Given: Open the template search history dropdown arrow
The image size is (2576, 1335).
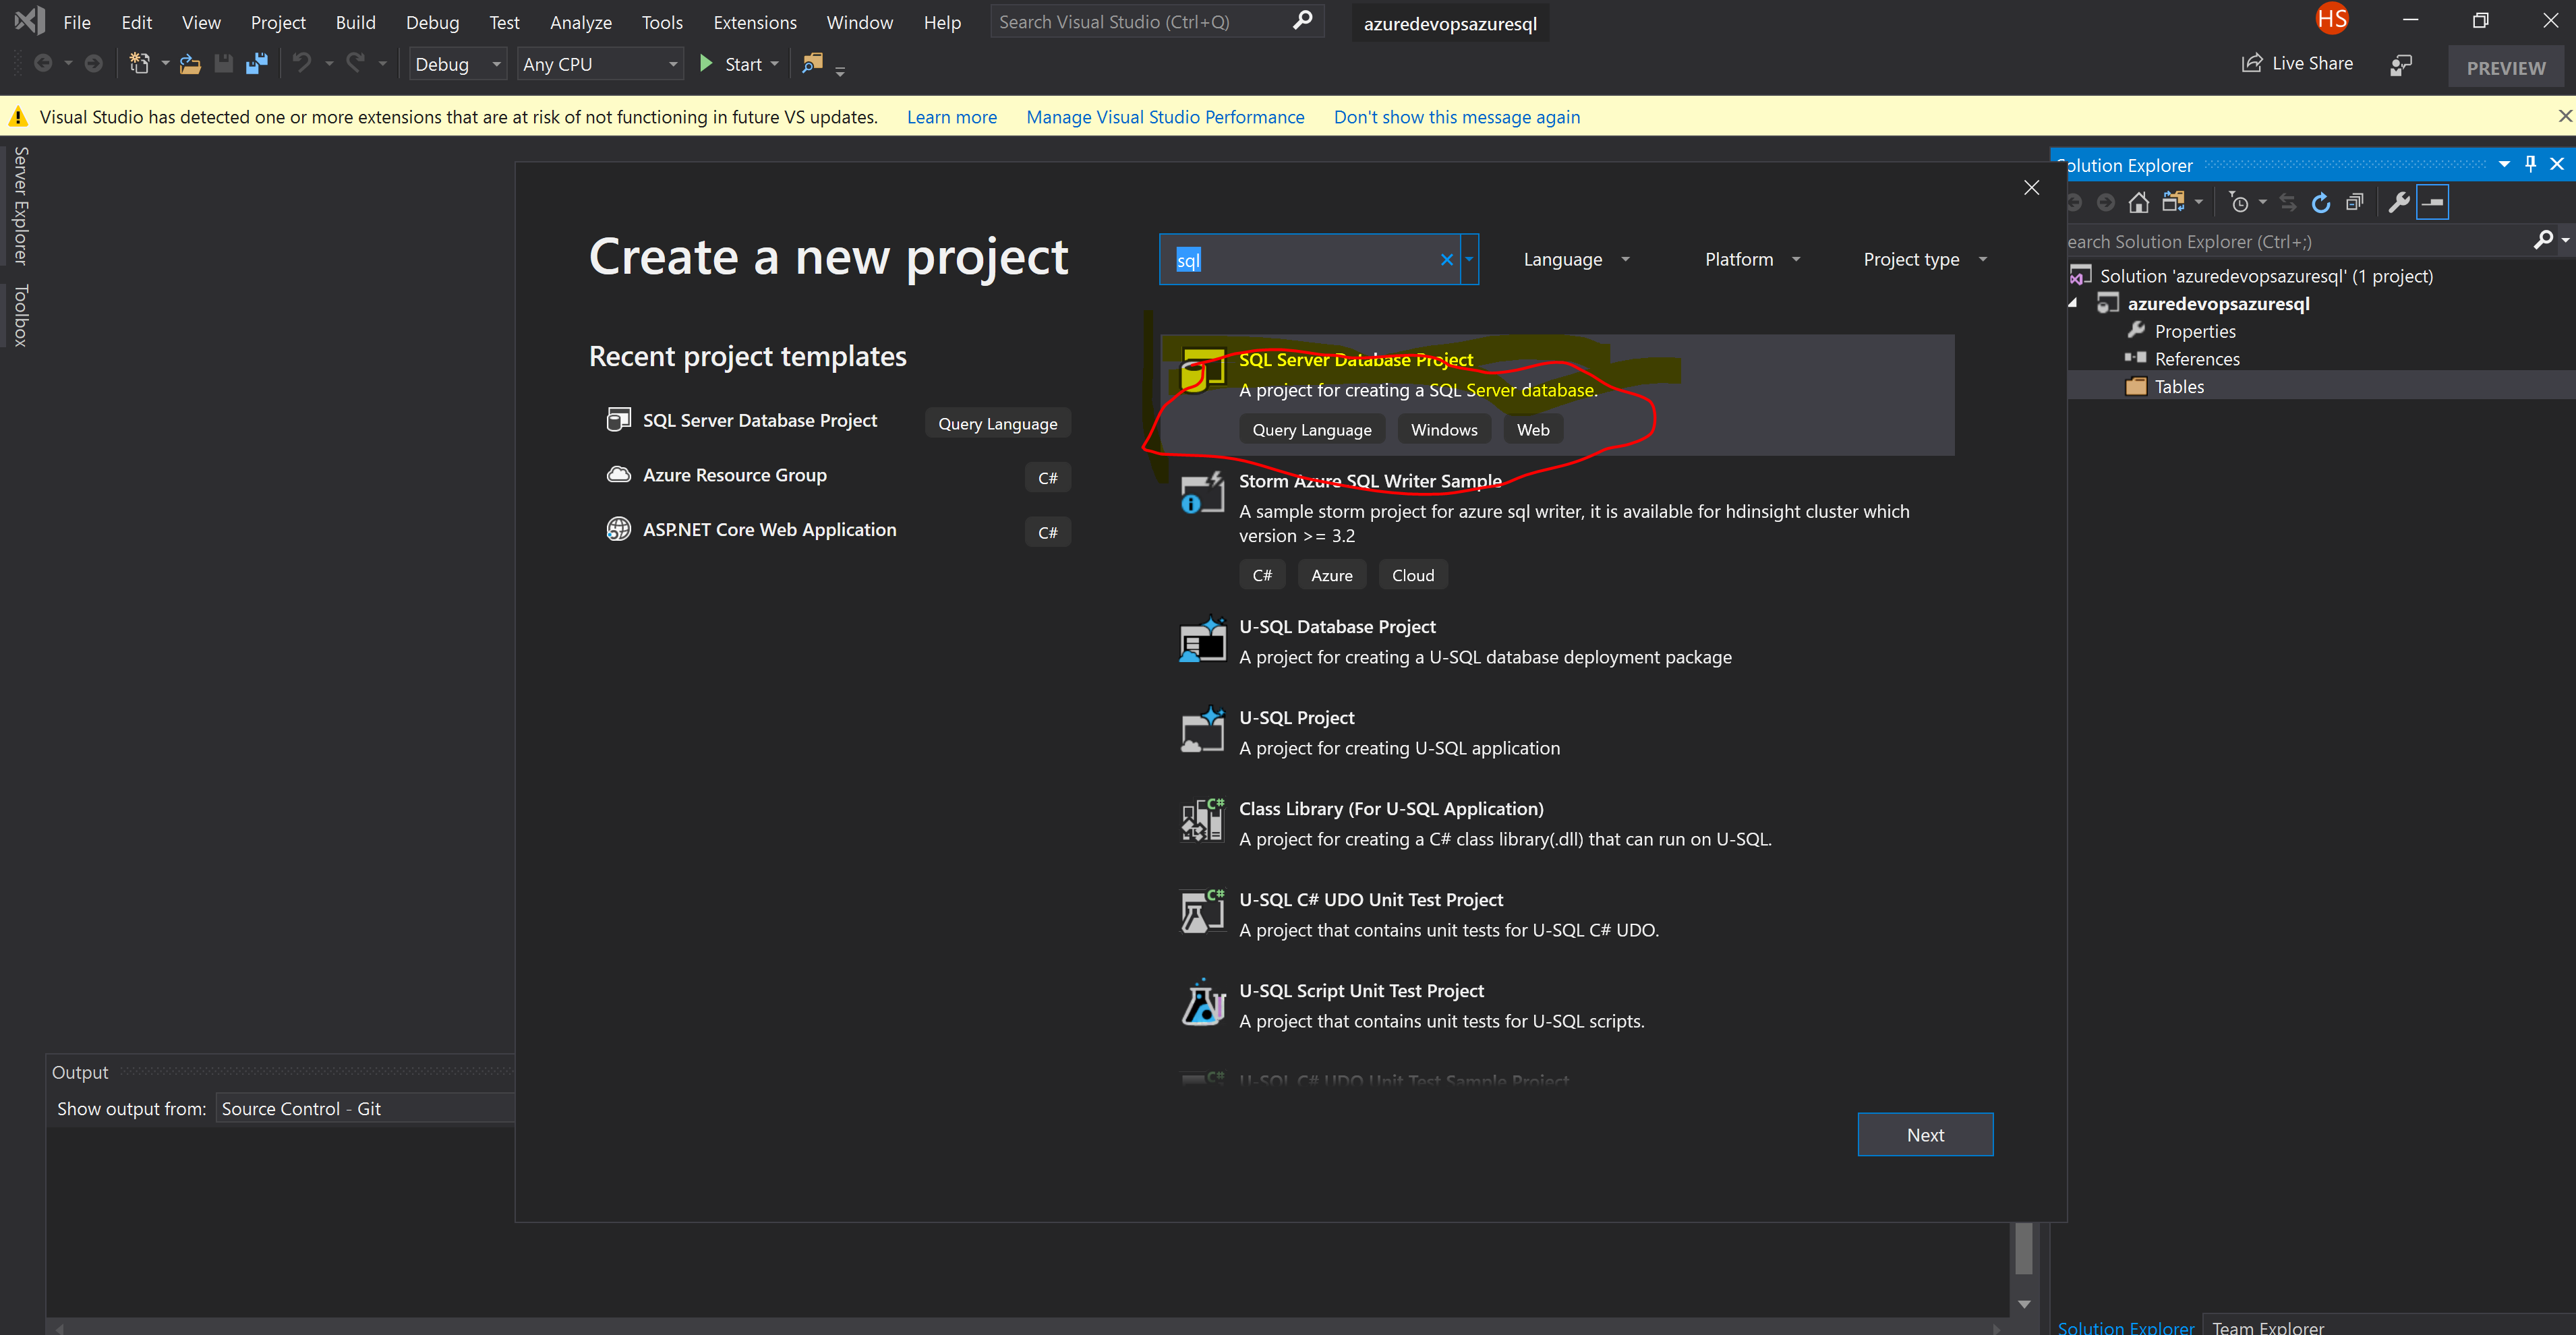Looking at the screenshot, I should 1469,260.
